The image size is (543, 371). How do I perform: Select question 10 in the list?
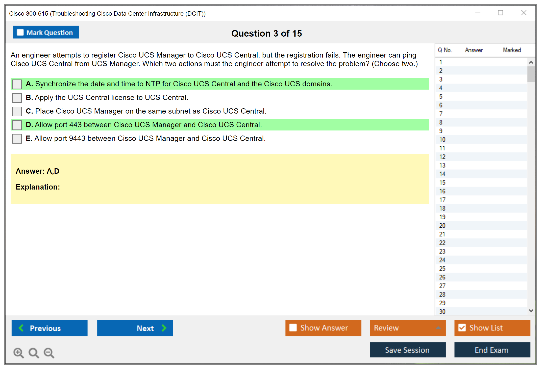(442, 140)
